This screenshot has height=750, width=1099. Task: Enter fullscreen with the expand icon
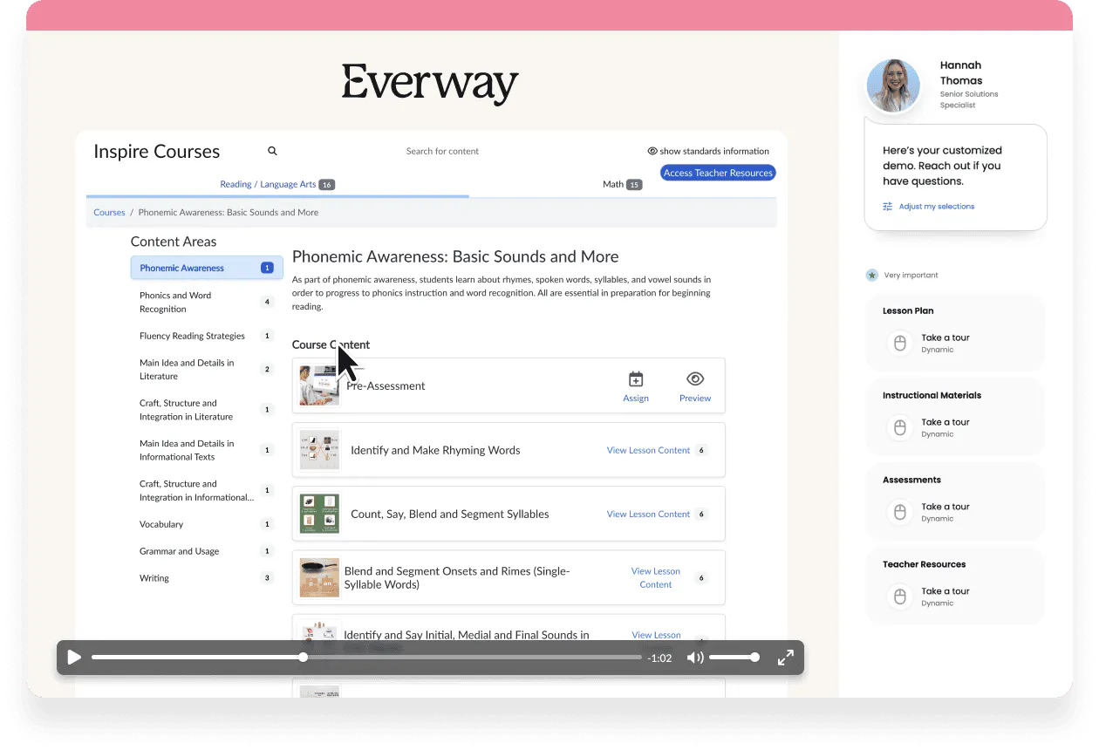(785, 658)
